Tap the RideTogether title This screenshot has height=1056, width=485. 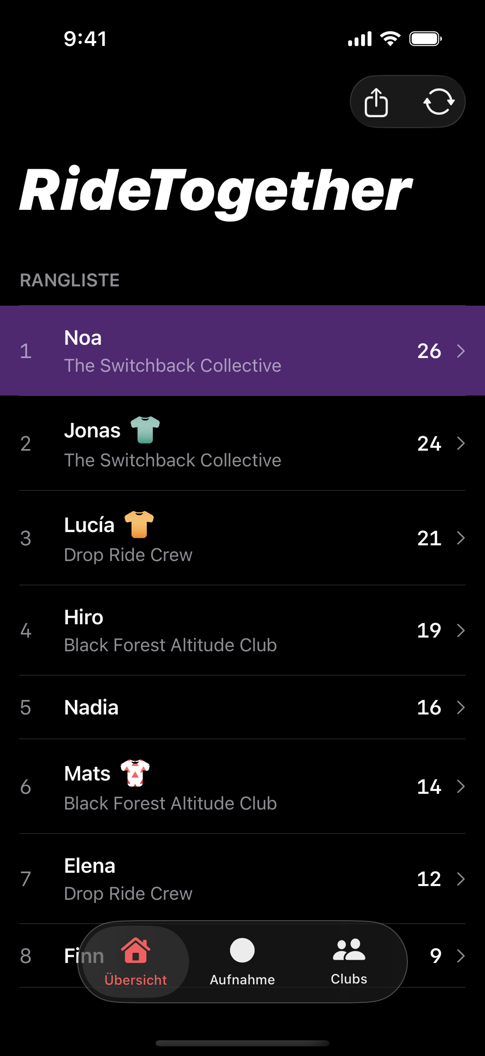215,190
